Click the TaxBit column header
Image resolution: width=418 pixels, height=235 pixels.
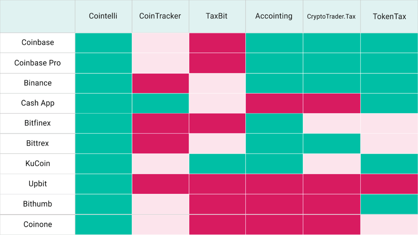(x=217, y=16)
